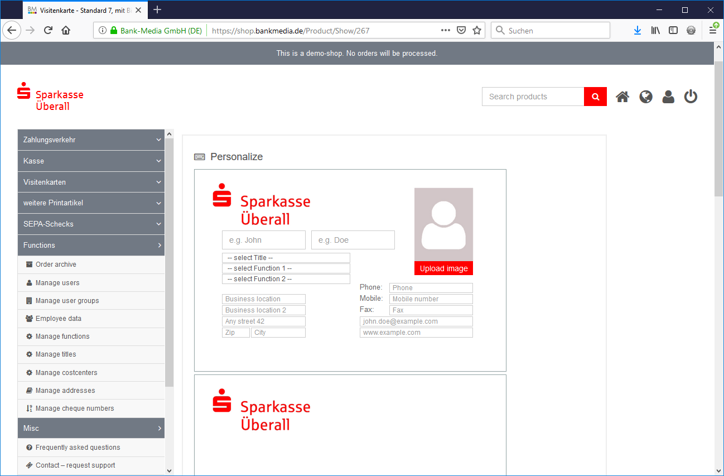This screenshot has width=724, height=476.
Task: Open Manage addresses
Action: click(x=91, y=391)
